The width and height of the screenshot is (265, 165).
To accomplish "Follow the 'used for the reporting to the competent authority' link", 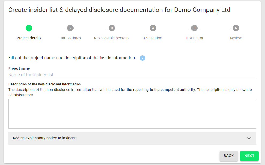I will tap(153, 90).
